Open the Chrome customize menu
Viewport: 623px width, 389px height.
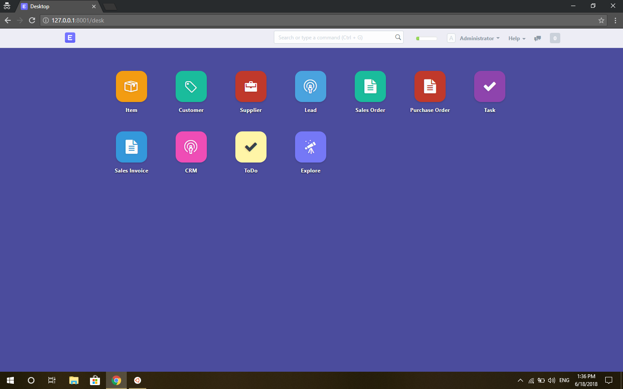point(615,20)
